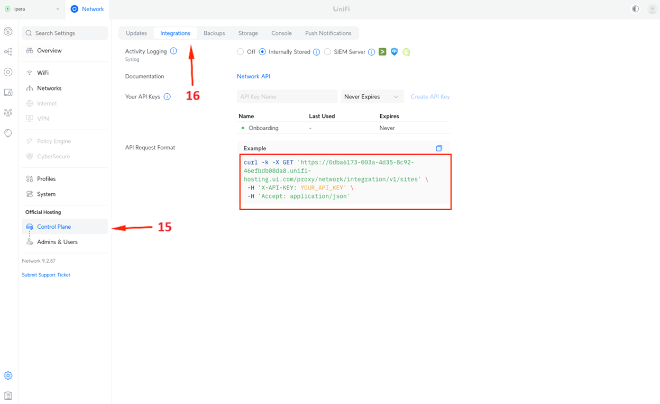Image resolution: width=660 pixels, height=404 pixels.
Task: Open the insights waveform icon in the left rail
Action: pyautogui.click(x=8, y=113)
